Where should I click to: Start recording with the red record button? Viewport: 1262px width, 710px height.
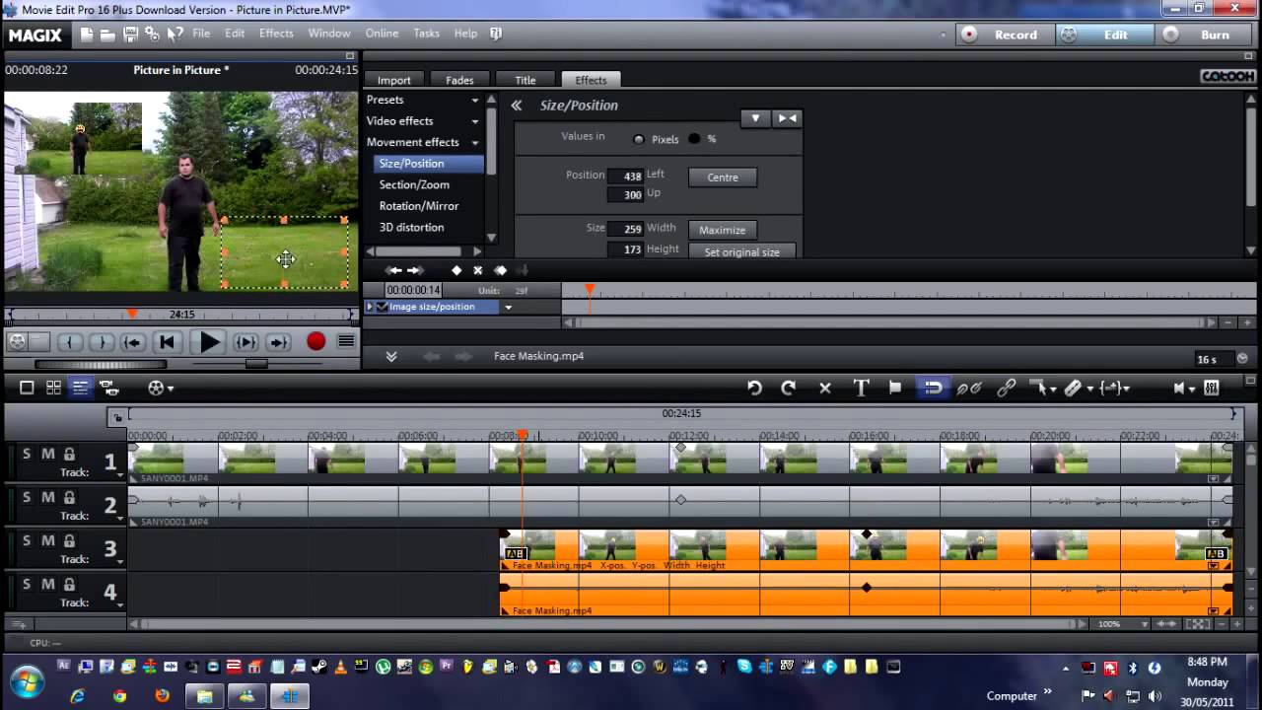[x=315, y=341]
